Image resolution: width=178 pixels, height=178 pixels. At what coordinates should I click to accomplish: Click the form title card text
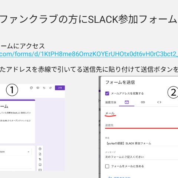point(4,106)
